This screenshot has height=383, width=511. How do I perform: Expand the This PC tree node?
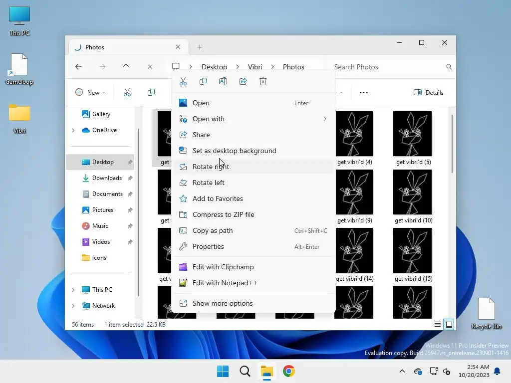click(73, 290)
